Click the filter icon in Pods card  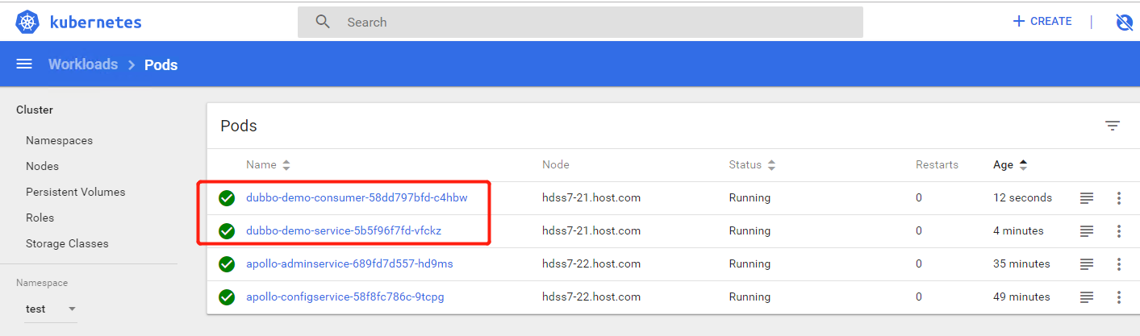[1112, 126]
